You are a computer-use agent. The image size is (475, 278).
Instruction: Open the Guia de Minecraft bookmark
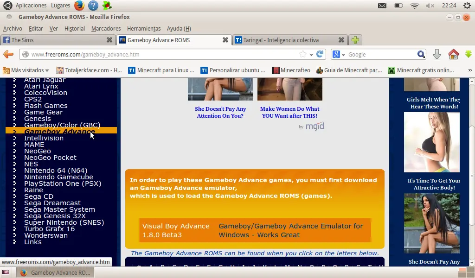point(349,70)
